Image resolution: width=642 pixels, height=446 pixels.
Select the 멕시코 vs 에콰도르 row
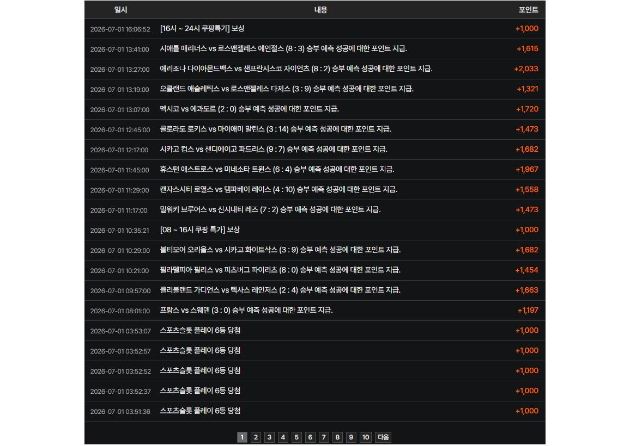click(x=315, y=109)
